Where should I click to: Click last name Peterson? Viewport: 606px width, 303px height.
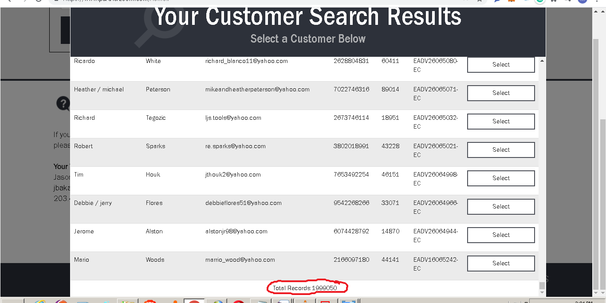coord(158,90)
